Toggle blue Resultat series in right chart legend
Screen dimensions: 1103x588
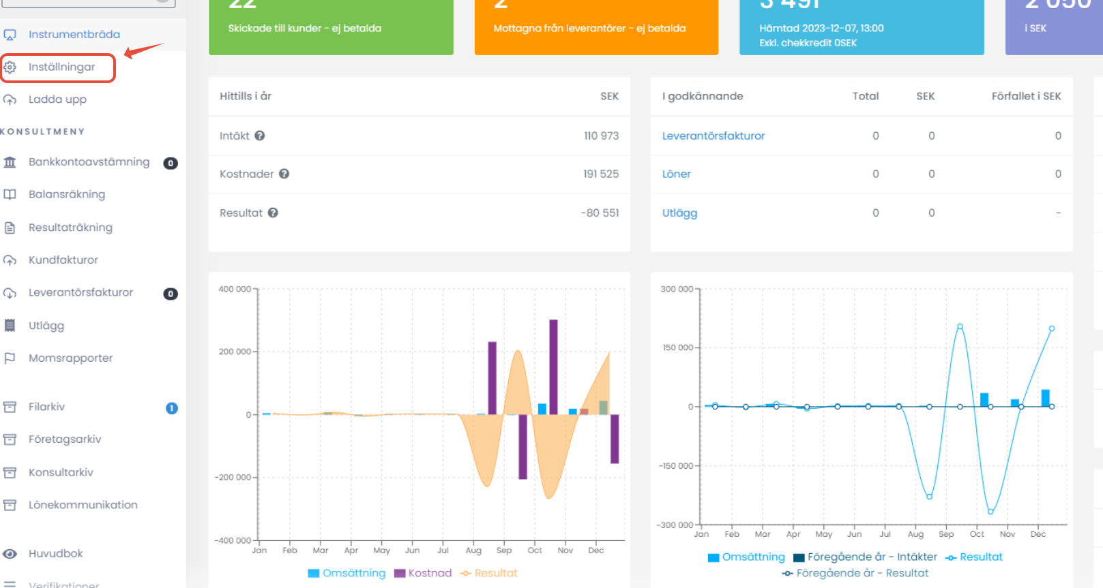974,557
